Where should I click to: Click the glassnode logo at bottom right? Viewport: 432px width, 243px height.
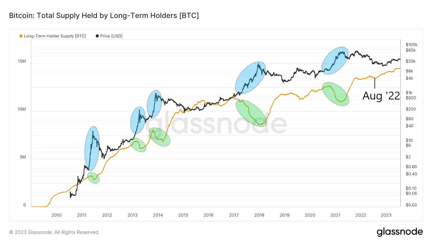point(400,232)
